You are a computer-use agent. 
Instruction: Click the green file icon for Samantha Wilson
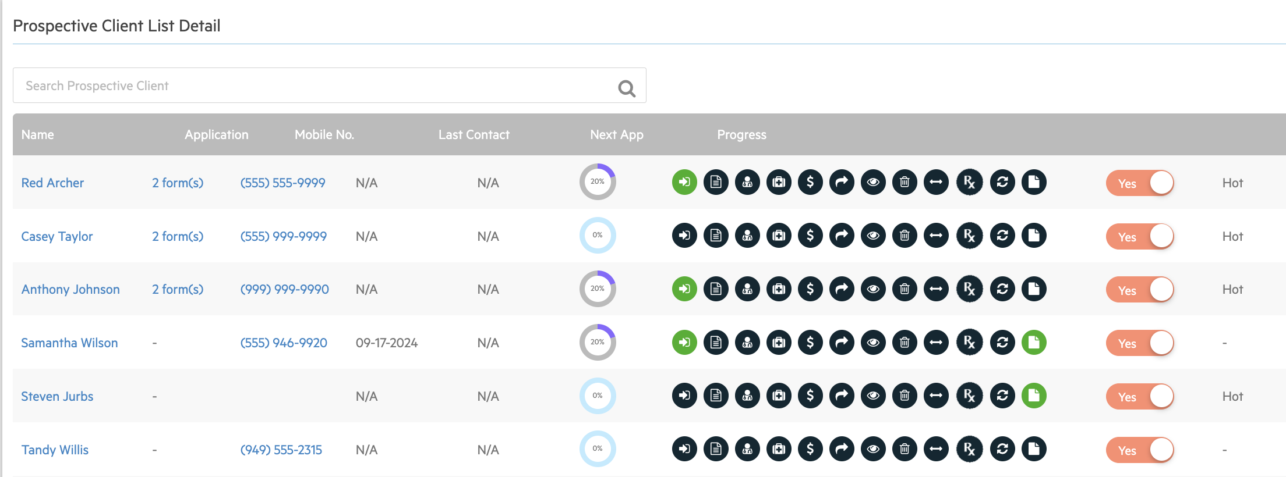pos(1034,343)
